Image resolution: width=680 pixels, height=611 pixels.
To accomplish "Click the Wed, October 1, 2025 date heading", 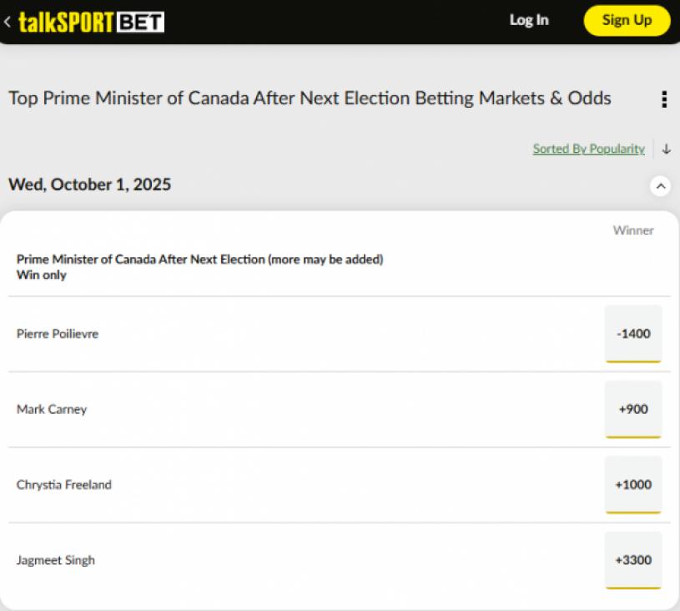I will [x=90, y=184].
